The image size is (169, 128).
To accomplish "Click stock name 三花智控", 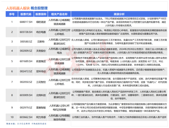I will pyautogui.click(x=41, y=82).
